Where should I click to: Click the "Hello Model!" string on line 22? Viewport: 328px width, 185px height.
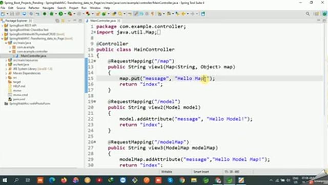coord(227,119)
